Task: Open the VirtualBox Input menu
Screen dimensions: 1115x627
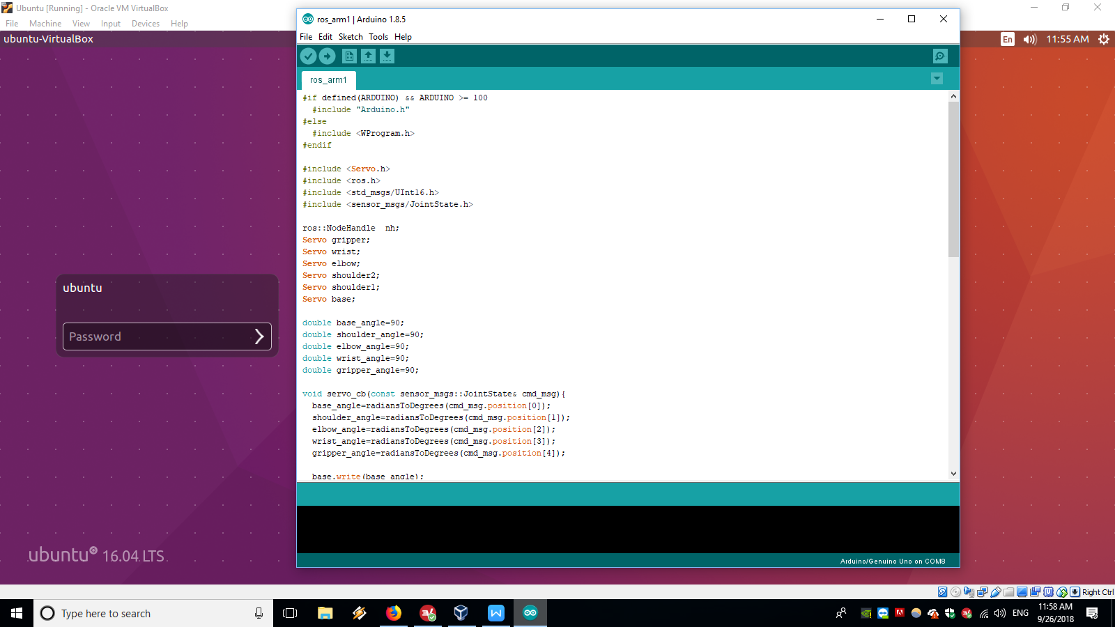Action: pos(111,24)
